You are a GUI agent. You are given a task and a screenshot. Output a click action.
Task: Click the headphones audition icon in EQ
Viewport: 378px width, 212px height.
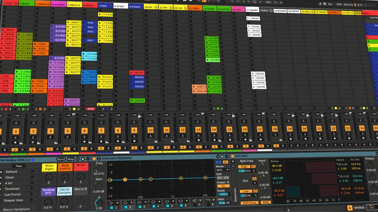click(219, 162)
